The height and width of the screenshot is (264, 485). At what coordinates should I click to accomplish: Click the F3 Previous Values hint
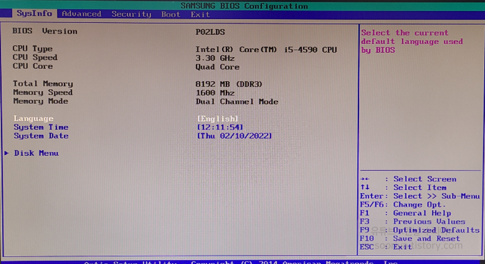[x=413, y=221]
